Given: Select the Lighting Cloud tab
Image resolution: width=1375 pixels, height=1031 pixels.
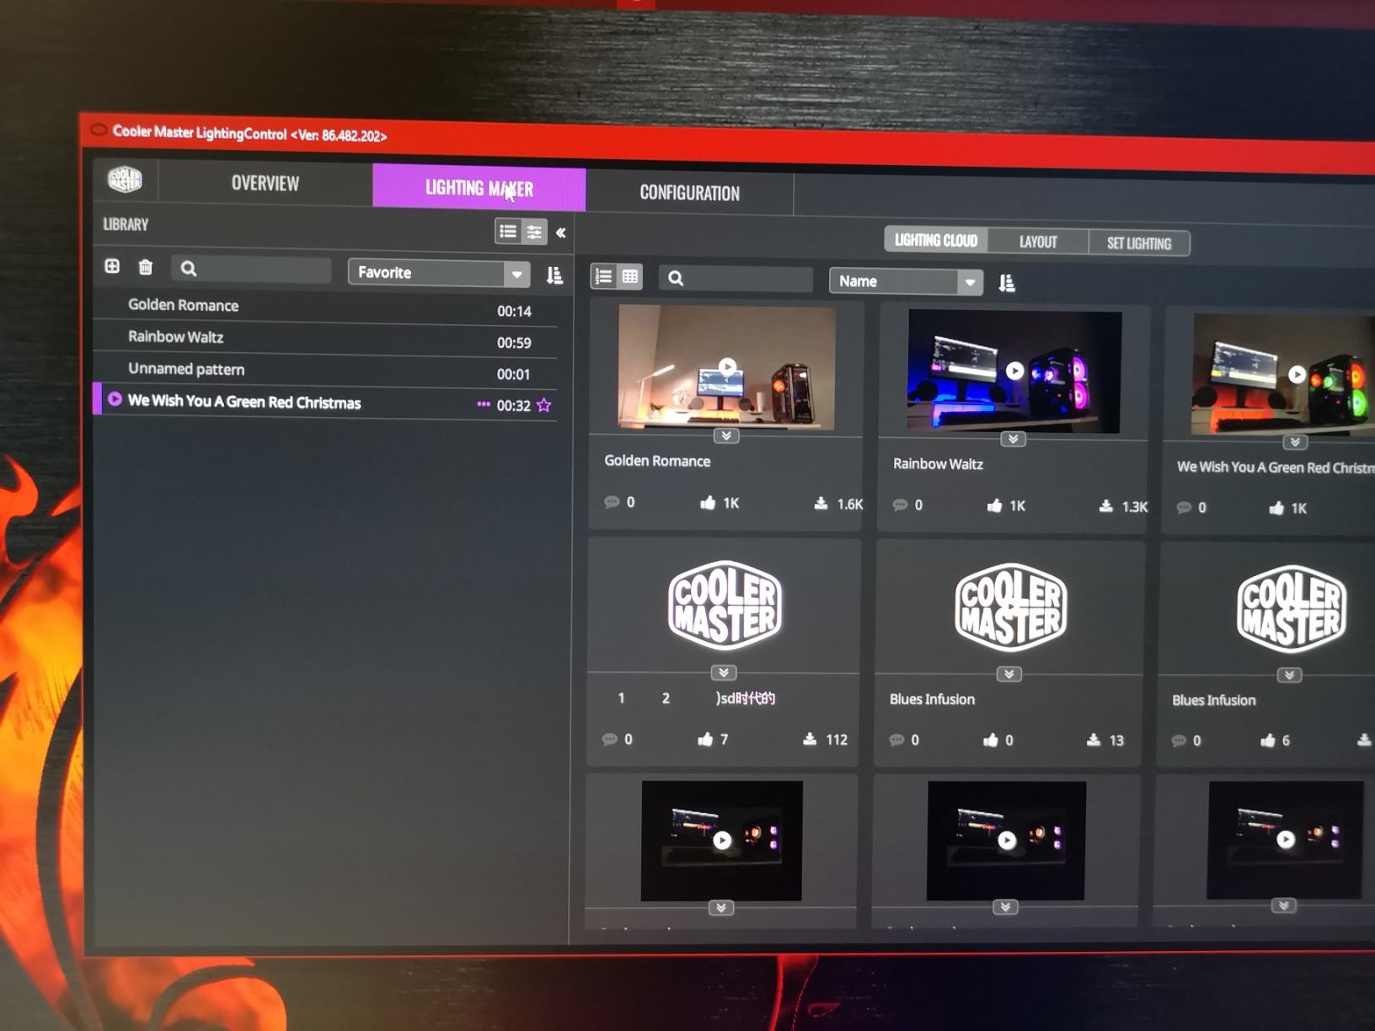Looking at the screenshot, I should pos(935,240).
